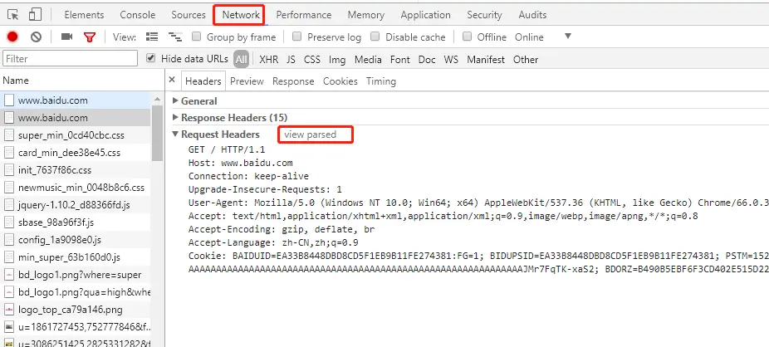Click the view parsed link
The width and height of the screenshot is (769, 347).
point(311,134)
